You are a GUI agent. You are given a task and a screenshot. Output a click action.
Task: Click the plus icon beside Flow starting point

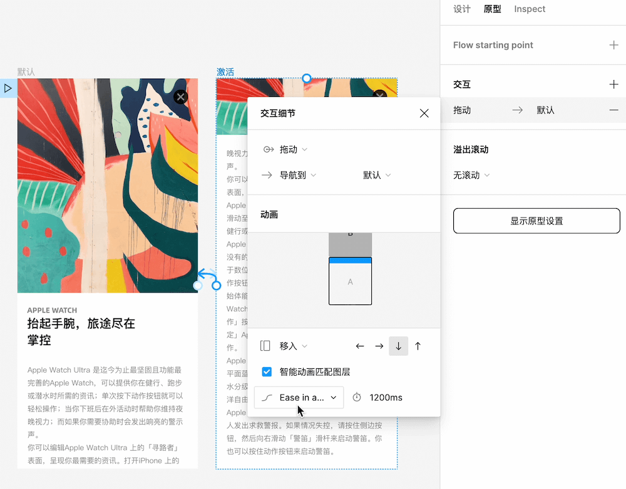(614, 45)
